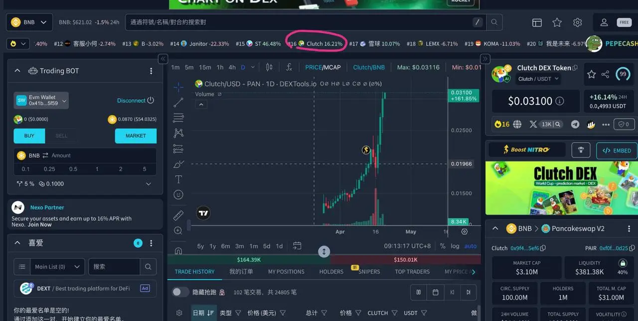Toggle the hide front-runners switch

click(180, 292)
